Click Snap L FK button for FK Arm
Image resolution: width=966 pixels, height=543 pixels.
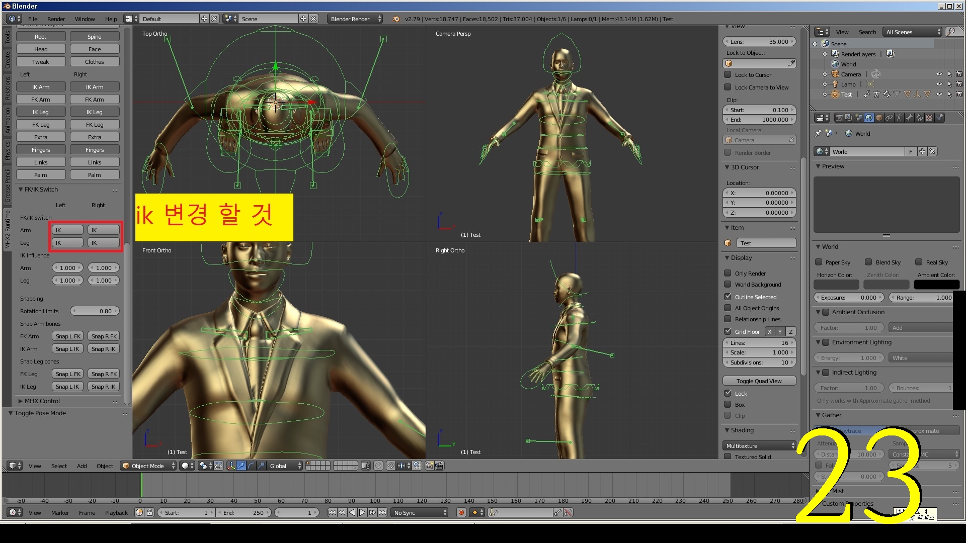click(x=68, y=336)
